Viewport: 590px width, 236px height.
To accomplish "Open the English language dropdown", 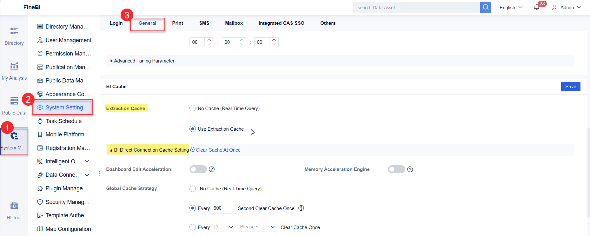I will click(511, 8).
